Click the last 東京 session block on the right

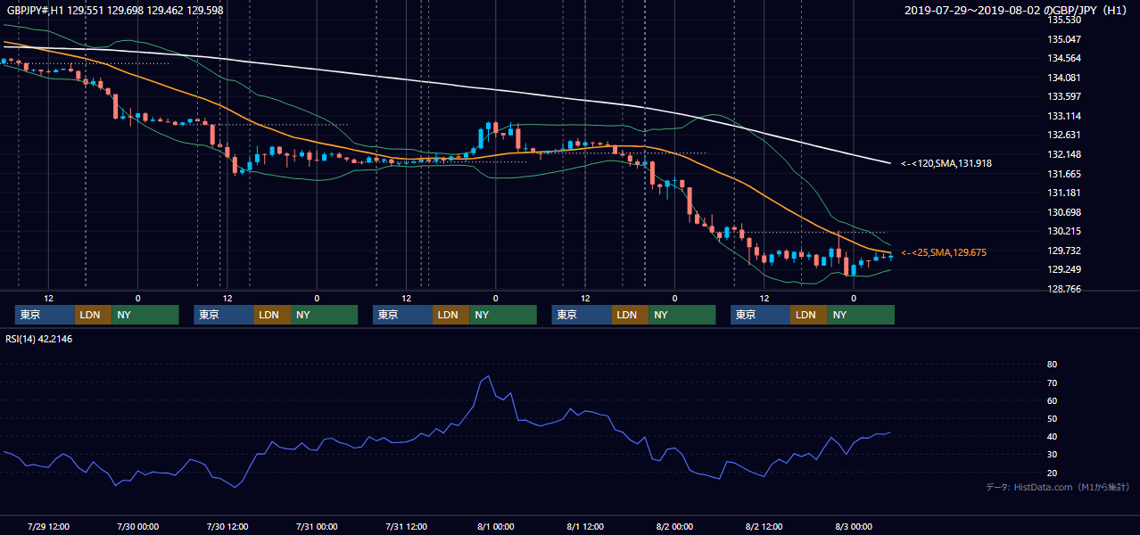pos(760,315)
